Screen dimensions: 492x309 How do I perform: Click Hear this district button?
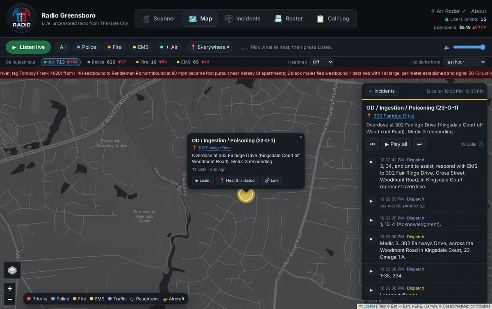pos(238,180)
